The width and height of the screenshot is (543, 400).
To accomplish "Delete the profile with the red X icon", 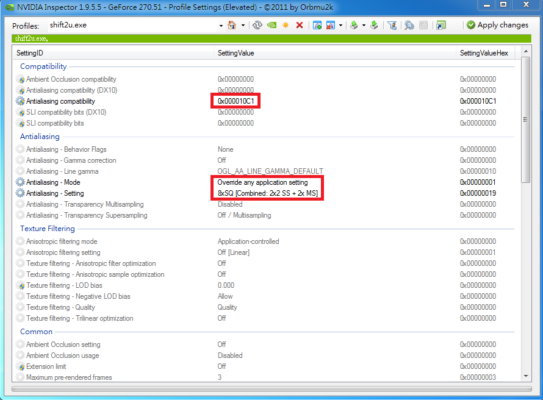I will [x=300, y=25].
